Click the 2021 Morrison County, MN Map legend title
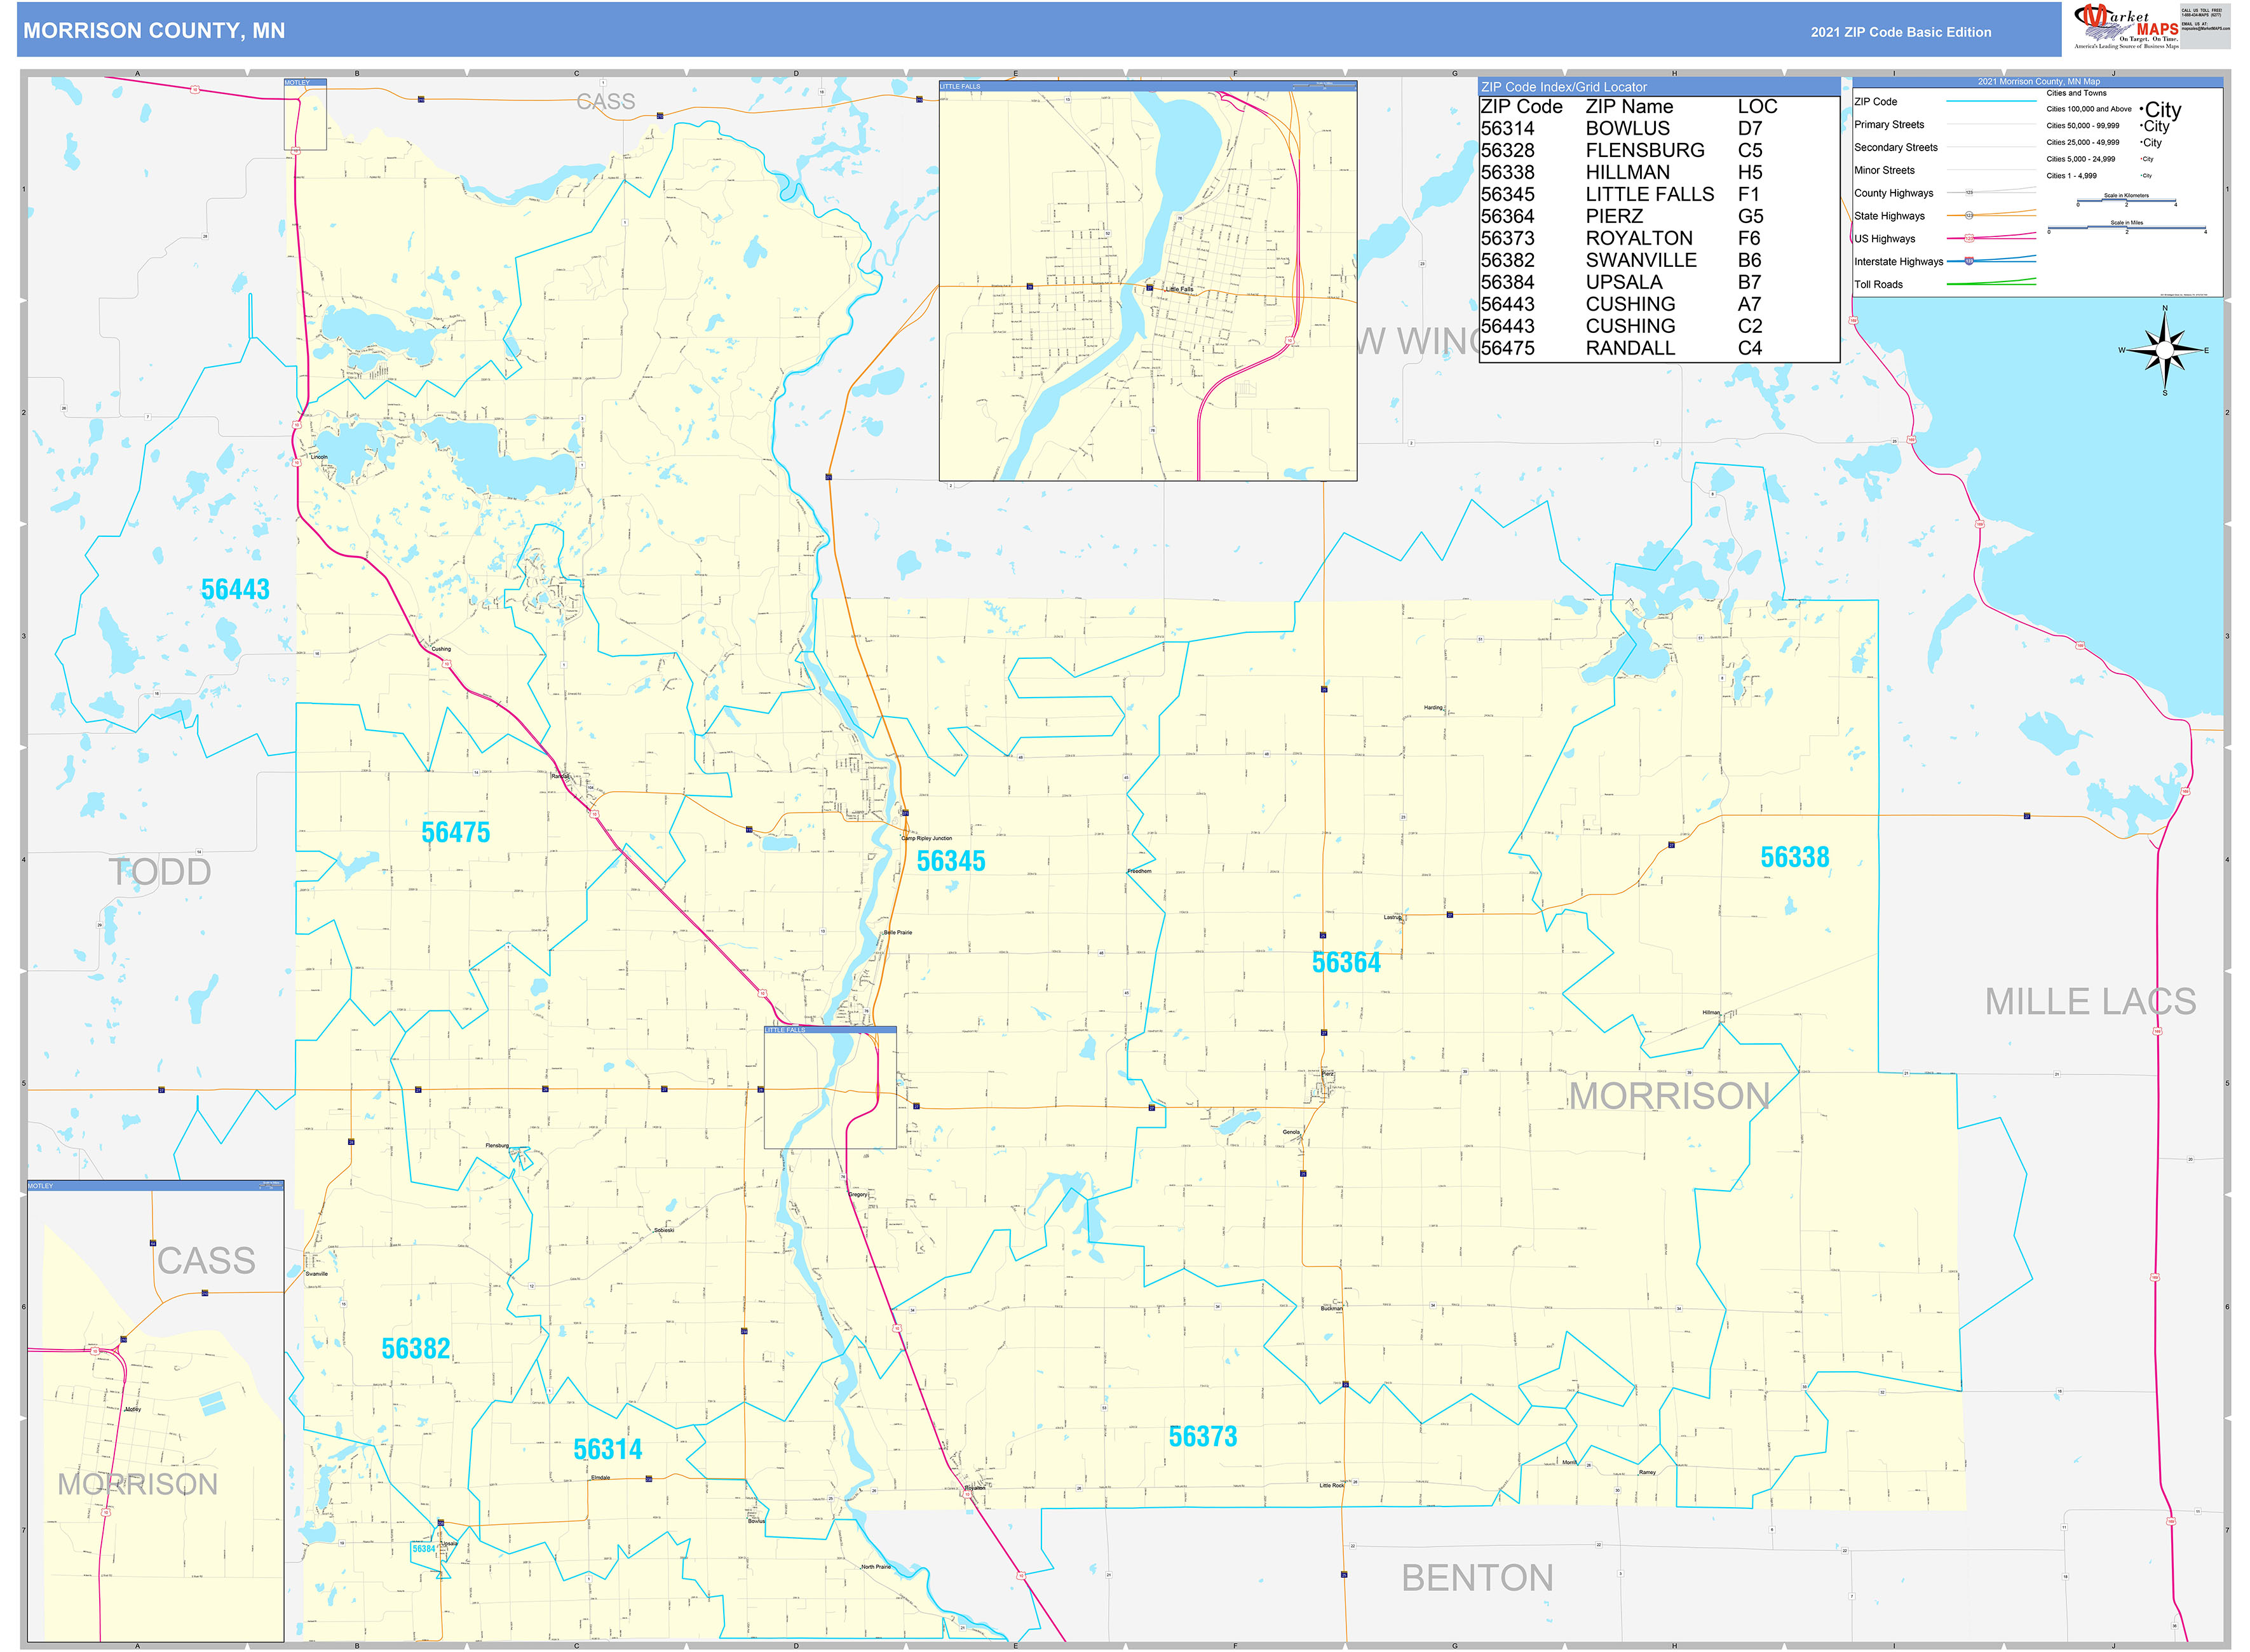 tap(2038, 82)
